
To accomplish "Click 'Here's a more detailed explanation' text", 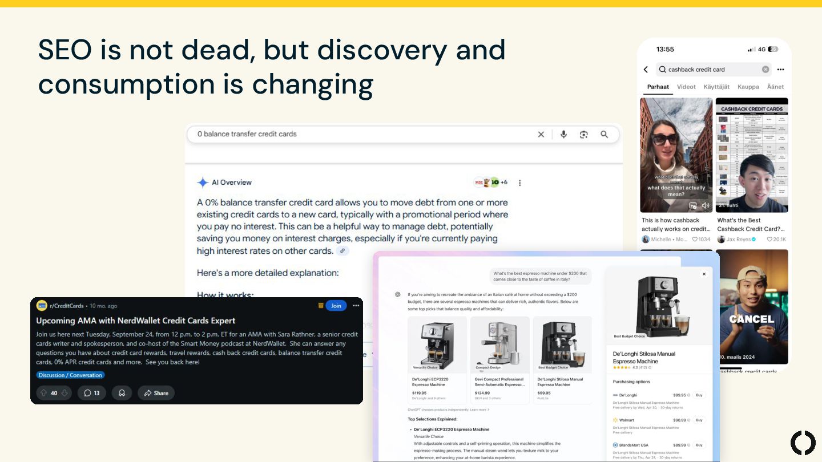I will coord(268,273).
